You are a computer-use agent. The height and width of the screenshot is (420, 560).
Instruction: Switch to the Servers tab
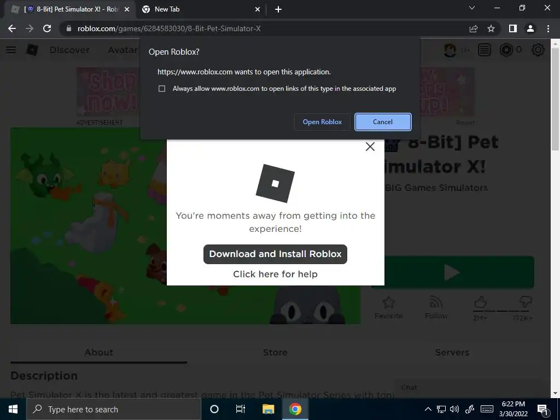click(x=452, y=353)
